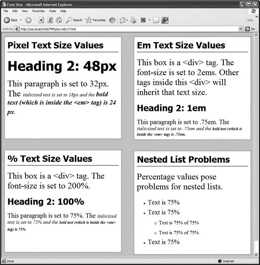Viewport: 260px width, 265px height.
Task: Refresh the page with toolbar icon
Action: tap(50, 20)
